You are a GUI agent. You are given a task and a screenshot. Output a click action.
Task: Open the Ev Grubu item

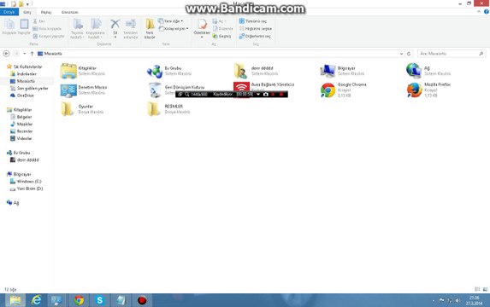(x=169, y=71)
